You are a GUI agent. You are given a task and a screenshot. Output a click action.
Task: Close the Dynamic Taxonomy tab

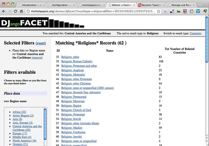(x=164, y=5)
